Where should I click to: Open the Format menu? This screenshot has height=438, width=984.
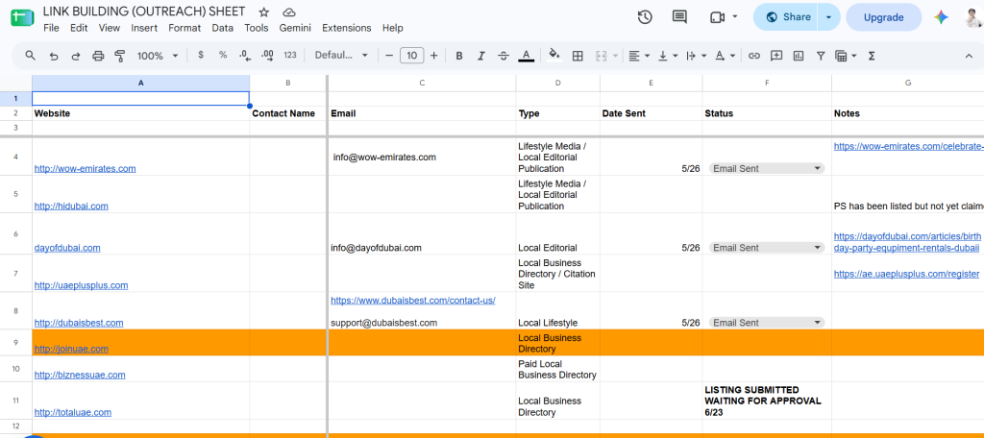tap(184, 28)
